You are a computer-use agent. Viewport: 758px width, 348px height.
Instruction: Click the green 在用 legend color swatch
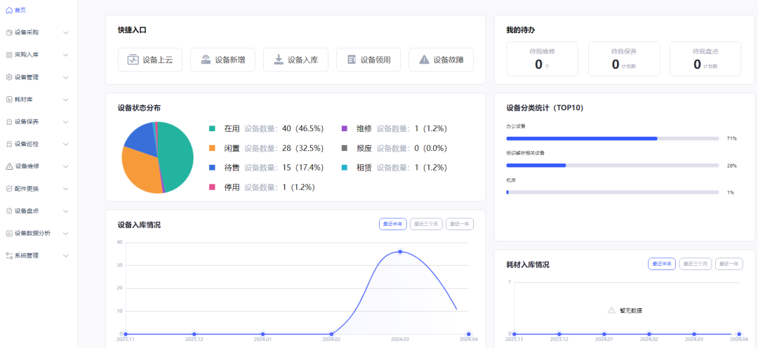212,128
